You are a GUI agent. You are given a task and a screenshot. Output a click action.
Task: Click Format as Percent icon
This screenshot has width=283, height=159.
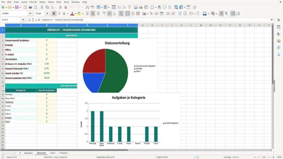(x=151, y=14)
